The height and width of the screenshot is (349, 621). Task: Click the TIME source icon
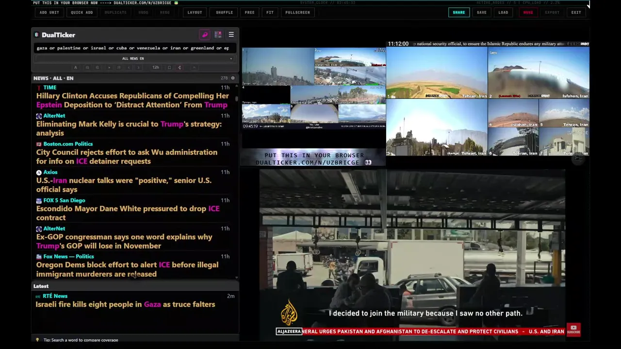pyautogui.click(x=39, y=88)
